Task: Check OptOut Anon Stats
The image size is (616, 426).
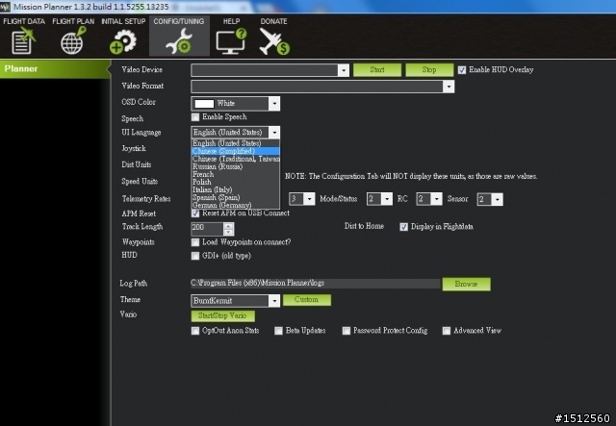Action: pos(195,331)
